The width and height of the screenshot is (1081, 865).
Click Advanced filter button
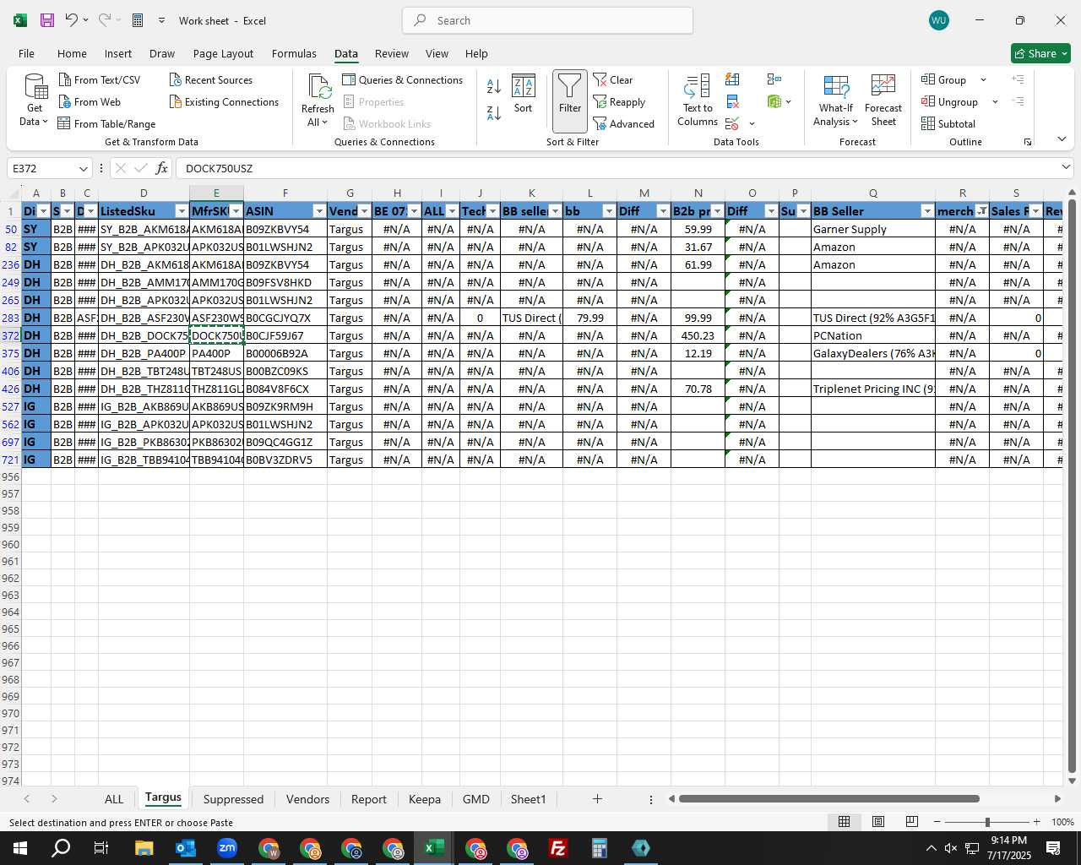pos(624,123)
